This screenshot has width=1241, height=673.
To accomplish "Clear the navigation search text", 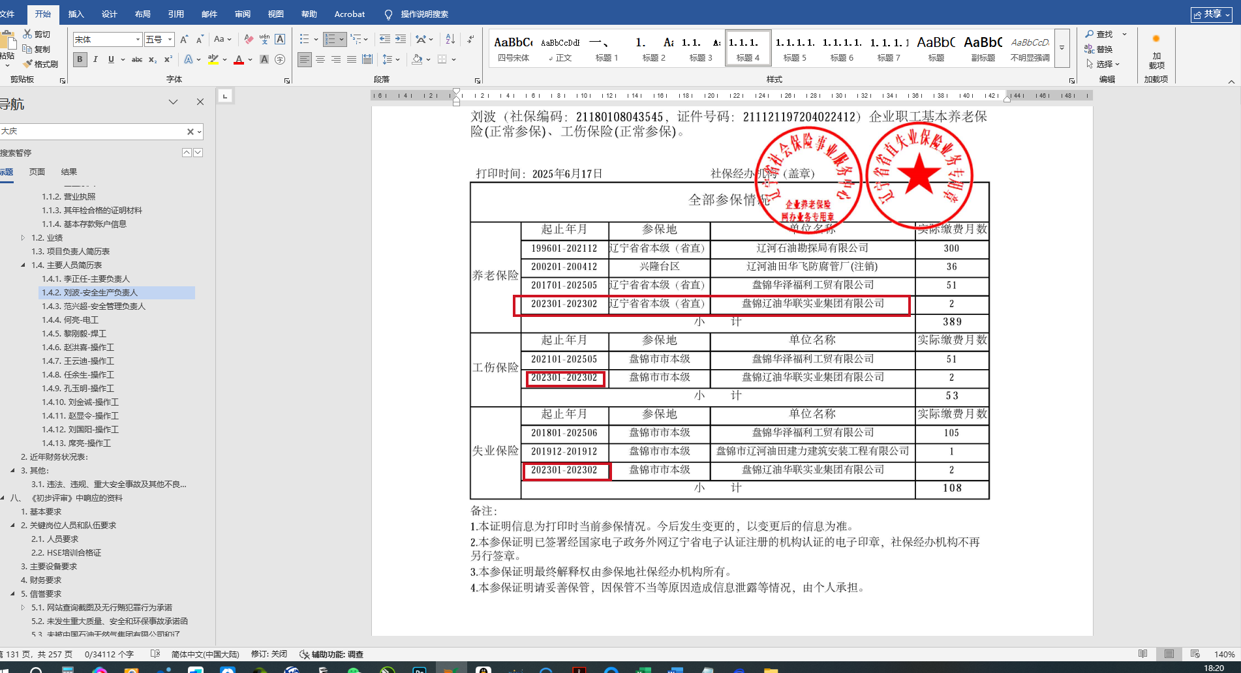I will tap(191, 132).
